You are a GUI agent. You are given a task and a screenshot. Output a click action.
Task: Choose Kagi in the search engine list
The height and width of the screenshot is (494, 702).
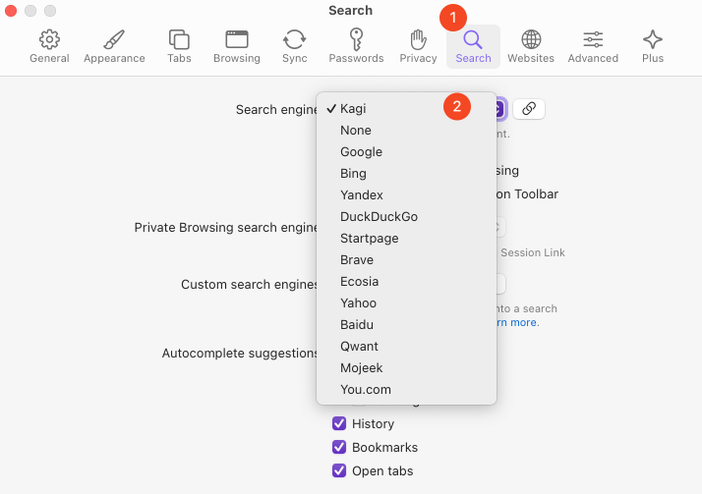click(406, 108)
